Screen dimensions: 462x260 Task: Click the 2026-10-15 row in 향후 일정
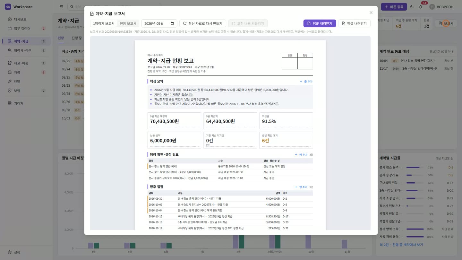[x=230, y=216]
